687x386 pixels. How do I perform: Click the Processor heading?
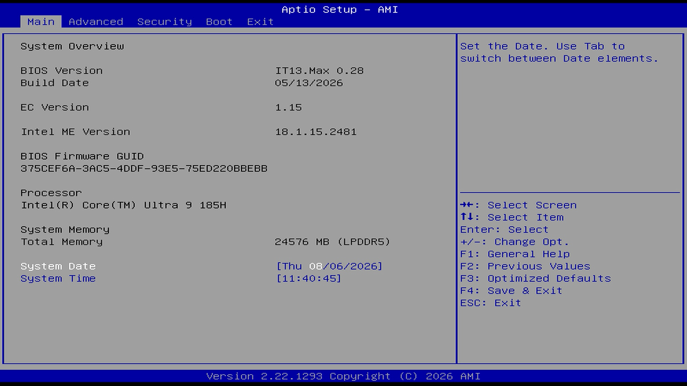51,193
